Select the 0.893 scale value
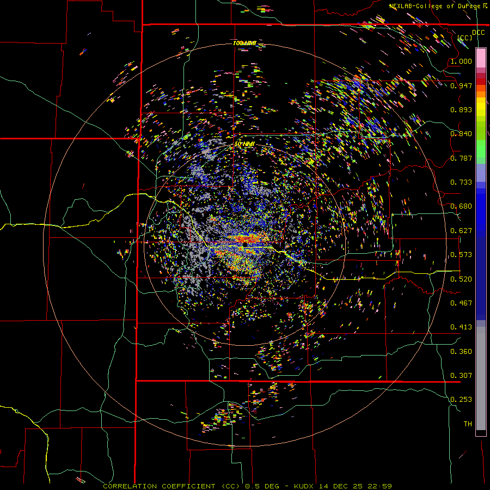This screenshot has width=490, height=490. 461,109
